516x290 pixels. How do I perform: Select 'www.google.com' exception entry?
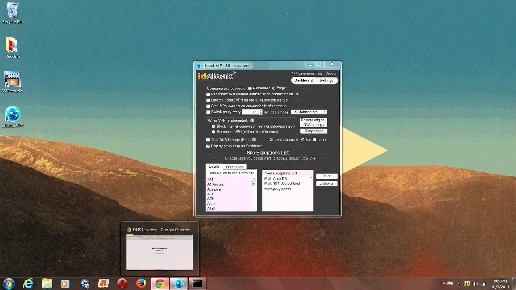pos(277,188)
